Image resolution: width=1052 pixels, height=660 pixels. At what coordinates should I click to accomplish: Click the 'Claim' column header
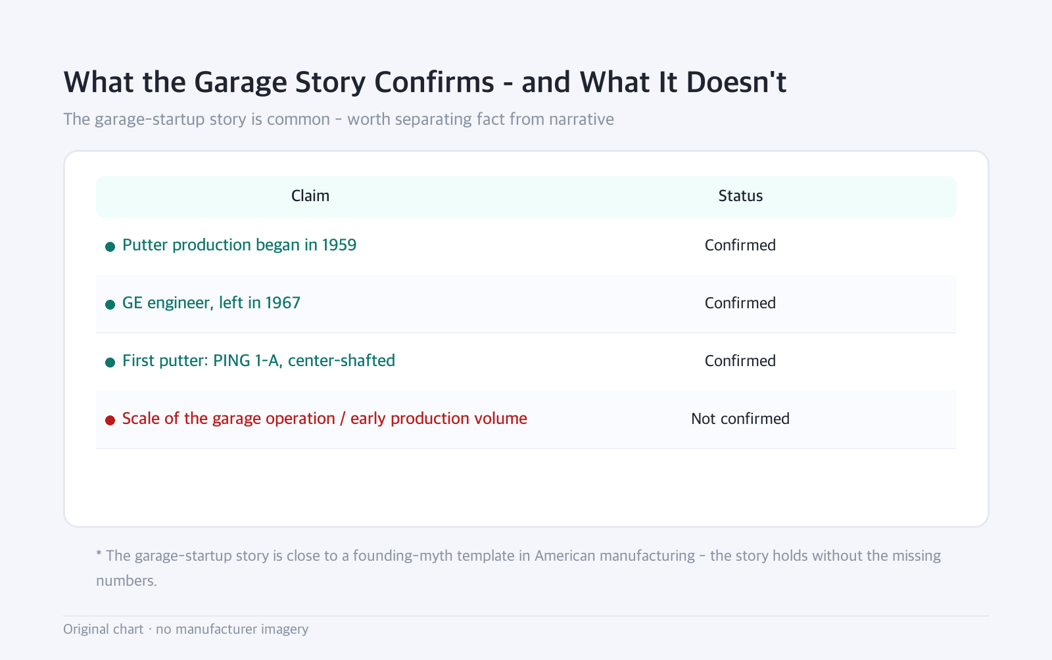point(310,196)
